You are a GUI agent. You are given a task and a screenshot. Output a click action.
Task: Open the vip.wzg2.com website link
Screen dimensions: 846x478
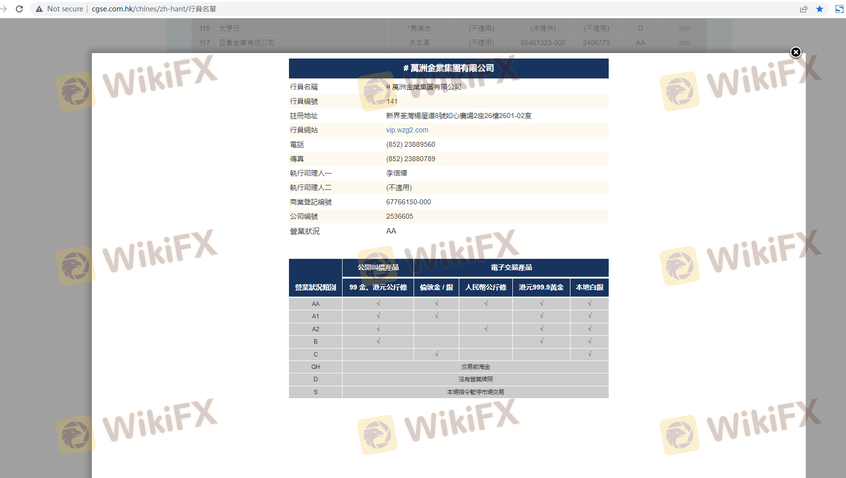click(x=407, y=130)
